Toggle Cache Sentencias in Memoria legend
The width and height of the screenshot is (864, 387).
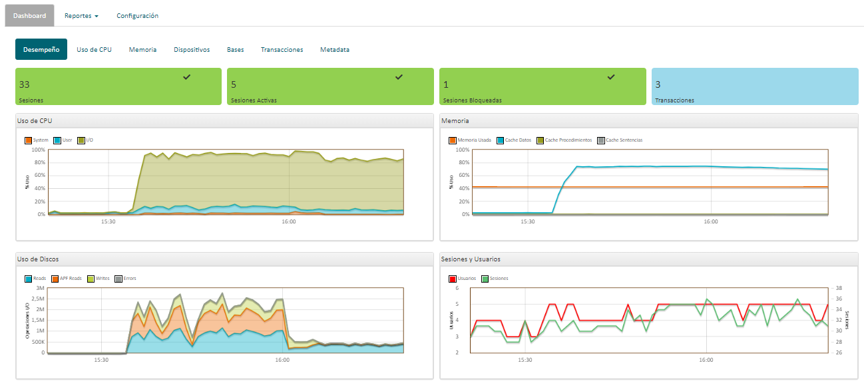coord(624,140)
